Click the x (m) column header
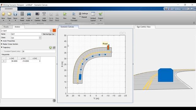 point(12,58)
